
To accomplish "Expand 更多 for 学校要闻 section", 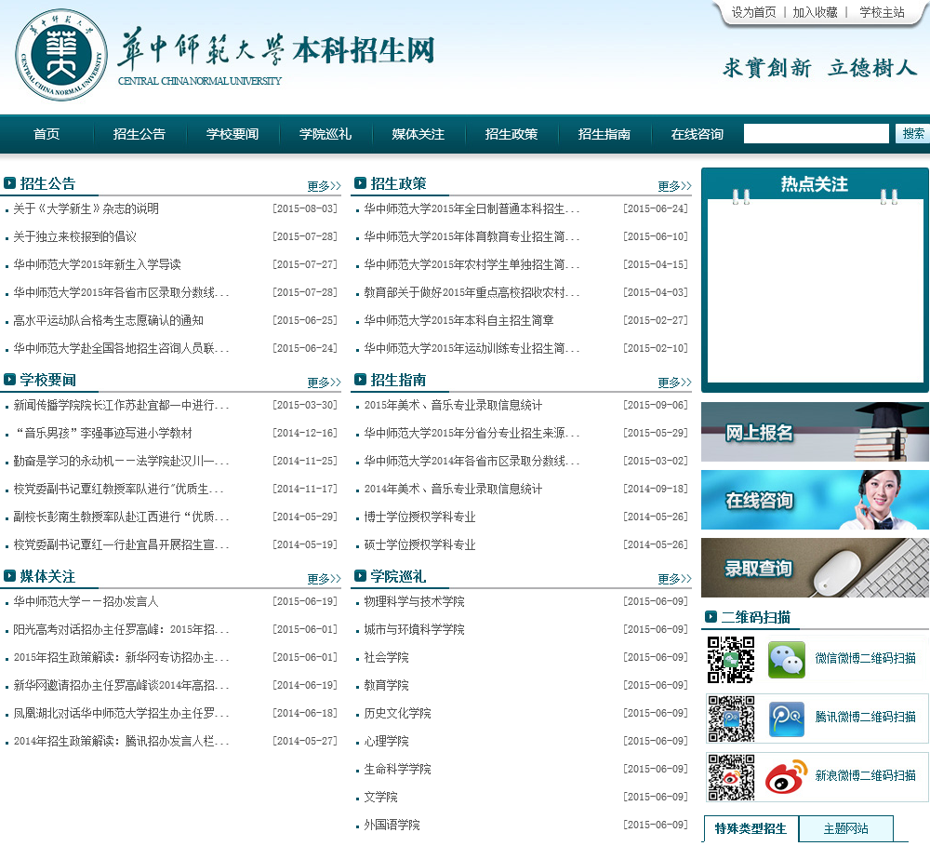I will (x=324, y=383).
